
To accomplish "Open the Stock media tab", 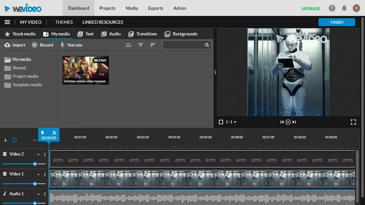I will [20, 34].
